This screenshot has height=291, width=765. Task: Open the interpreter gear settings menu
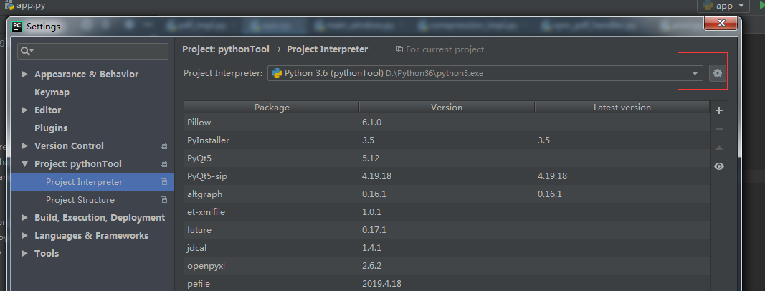[x=717, y=74]
